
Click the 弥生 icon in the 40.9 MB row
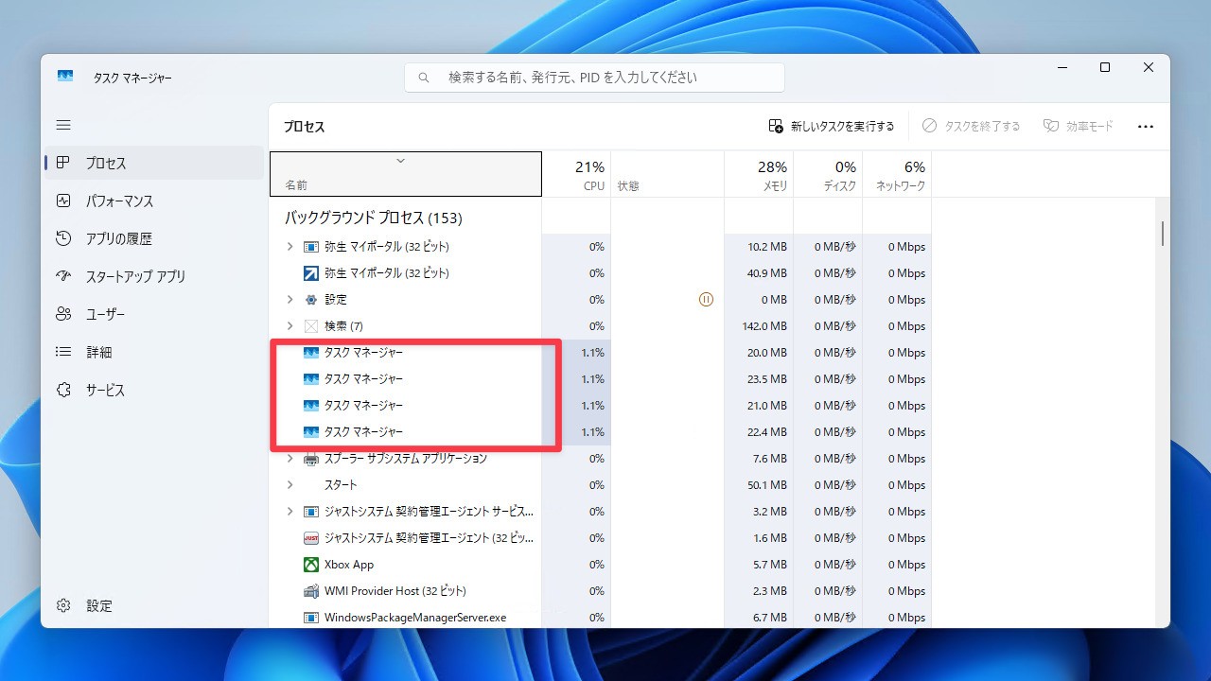311,273
